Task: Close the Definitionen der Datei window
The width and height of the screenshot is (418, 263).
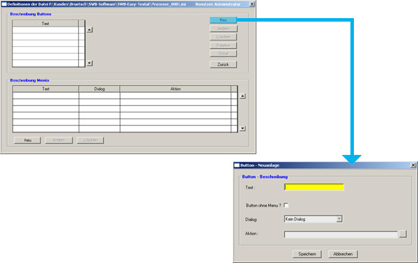Action: (251, 4)
